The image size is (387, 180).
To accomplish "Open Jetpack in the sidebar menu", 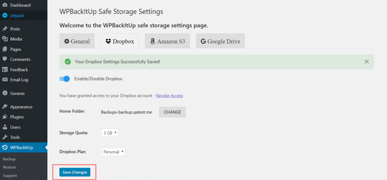I will [x=24, y=16].
